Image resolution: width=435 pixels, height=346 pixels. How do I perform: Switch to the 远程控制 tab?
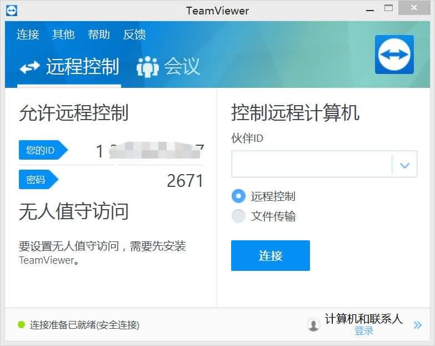coord(69,67)
